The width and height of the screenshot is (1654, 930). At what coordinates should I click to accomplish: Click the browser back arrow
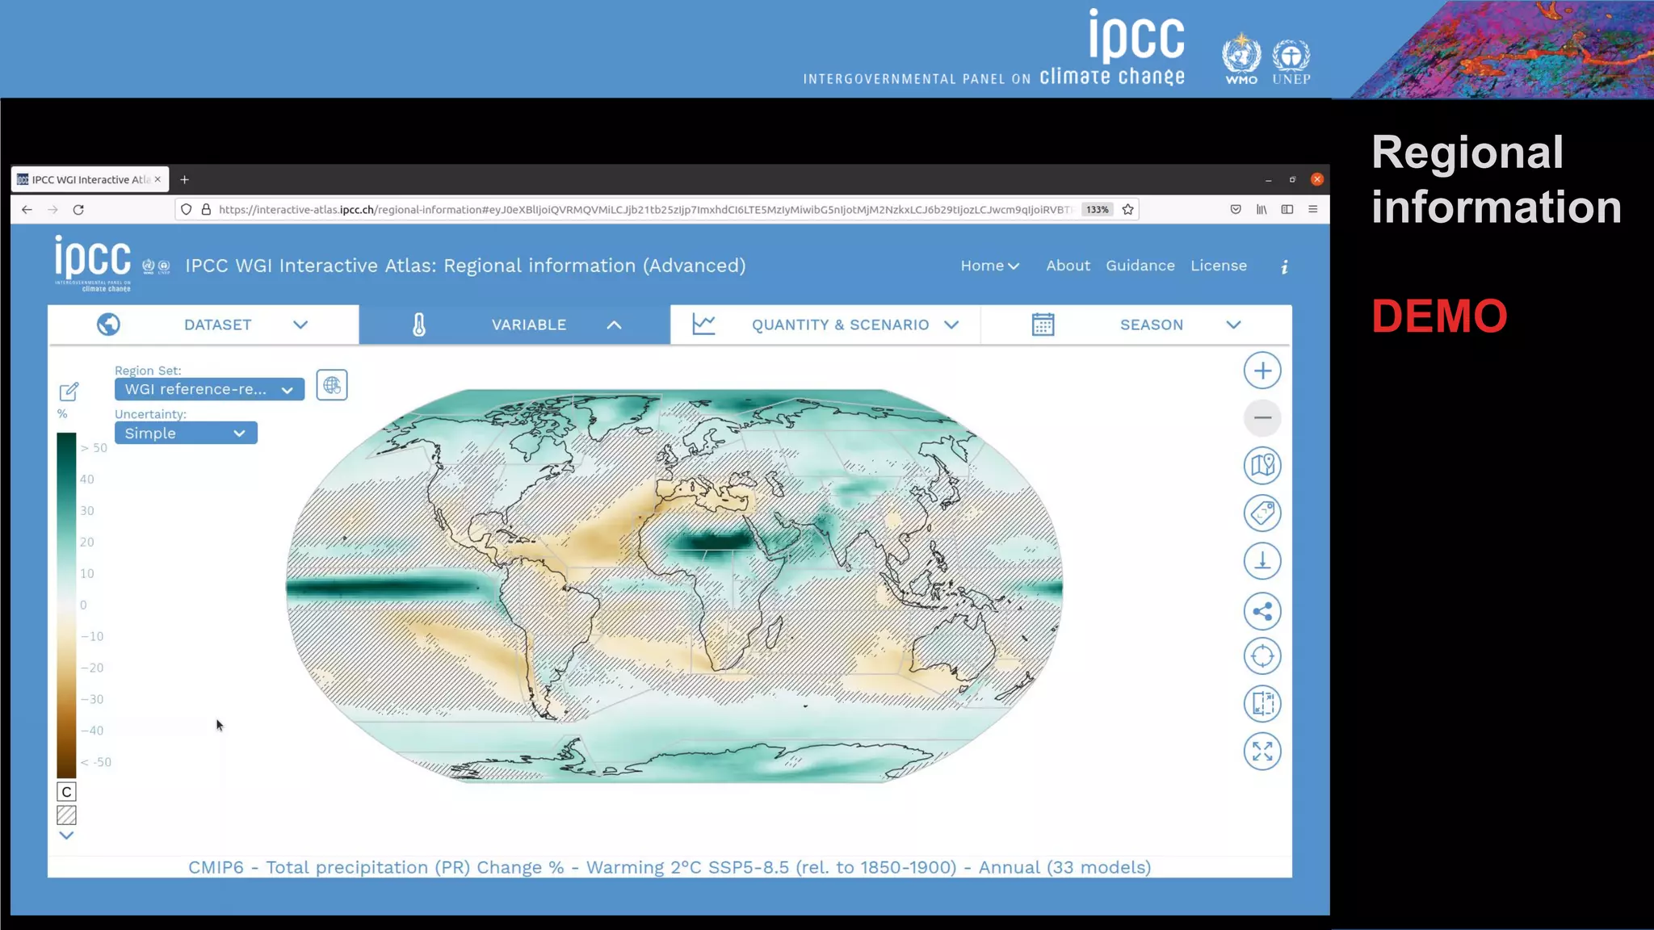[x=27, y=210]
